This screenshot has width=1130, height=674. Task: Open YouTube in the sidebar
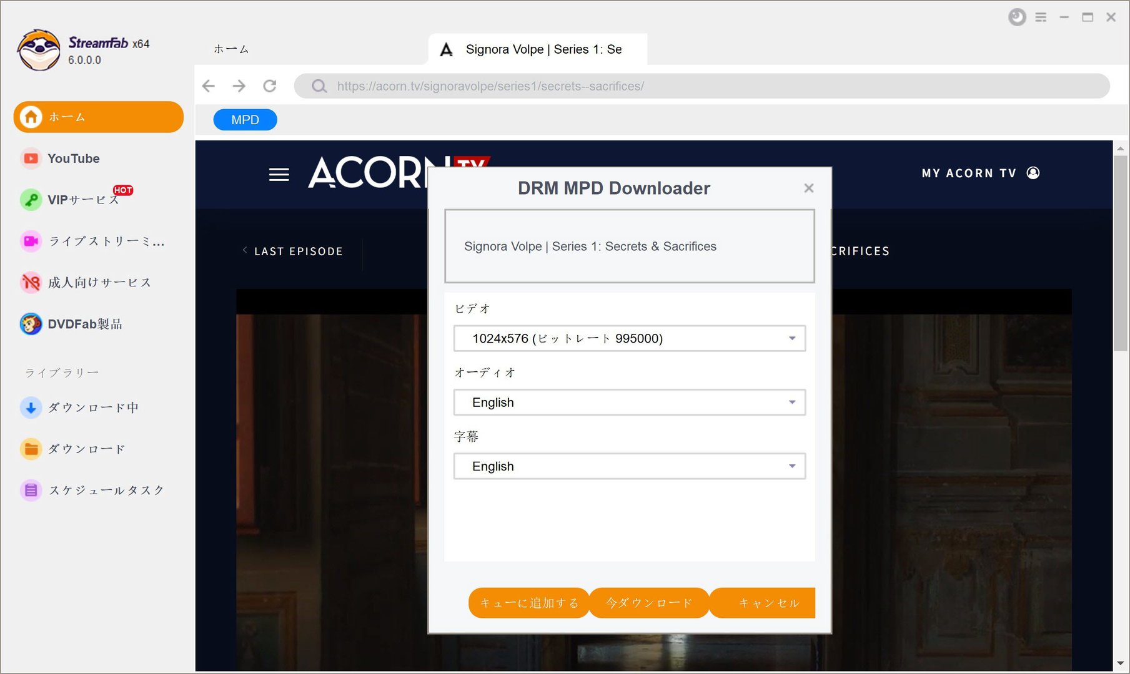coord(74,159)
